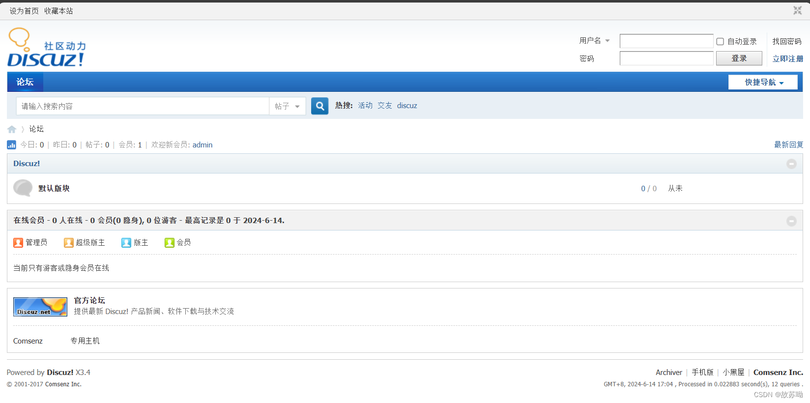Click the 手机版 mobile version link
Image resolution: width=810 pixels, height=403 pixels.
coord(703,373)
